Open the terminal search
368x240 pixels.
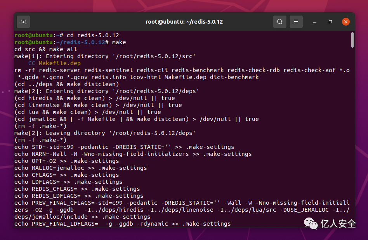[280, 22]
